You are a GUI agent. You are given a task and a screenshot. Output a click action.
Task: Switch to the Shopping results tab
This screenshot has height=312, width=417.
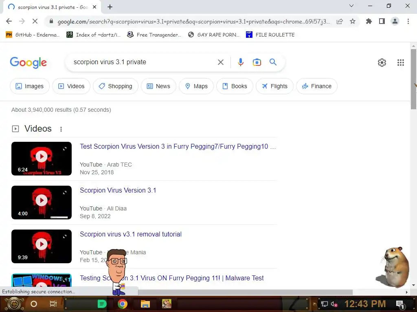(115, 86)
